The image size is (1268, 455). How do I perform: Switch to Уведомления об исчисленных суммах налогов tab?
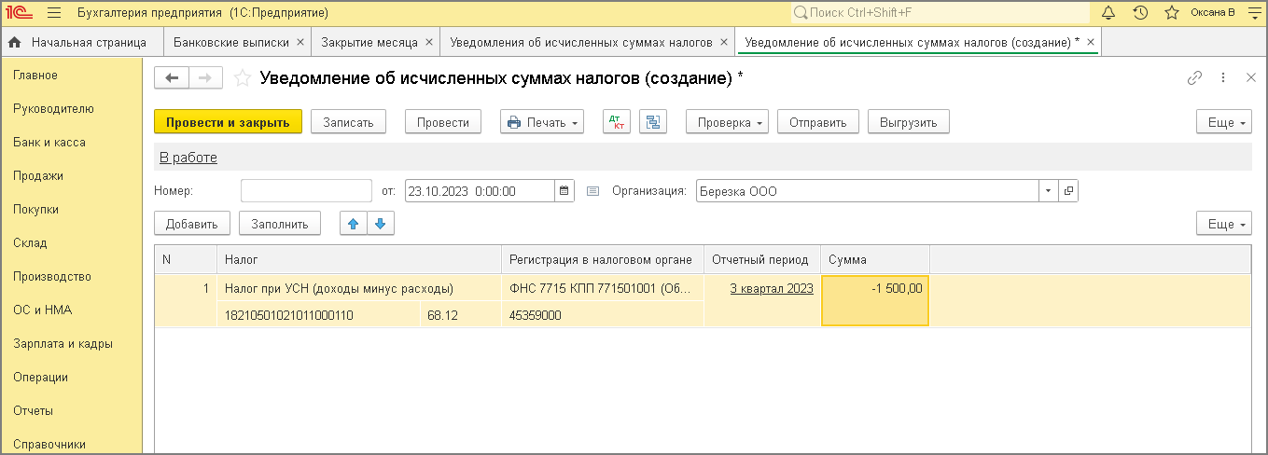580,42
